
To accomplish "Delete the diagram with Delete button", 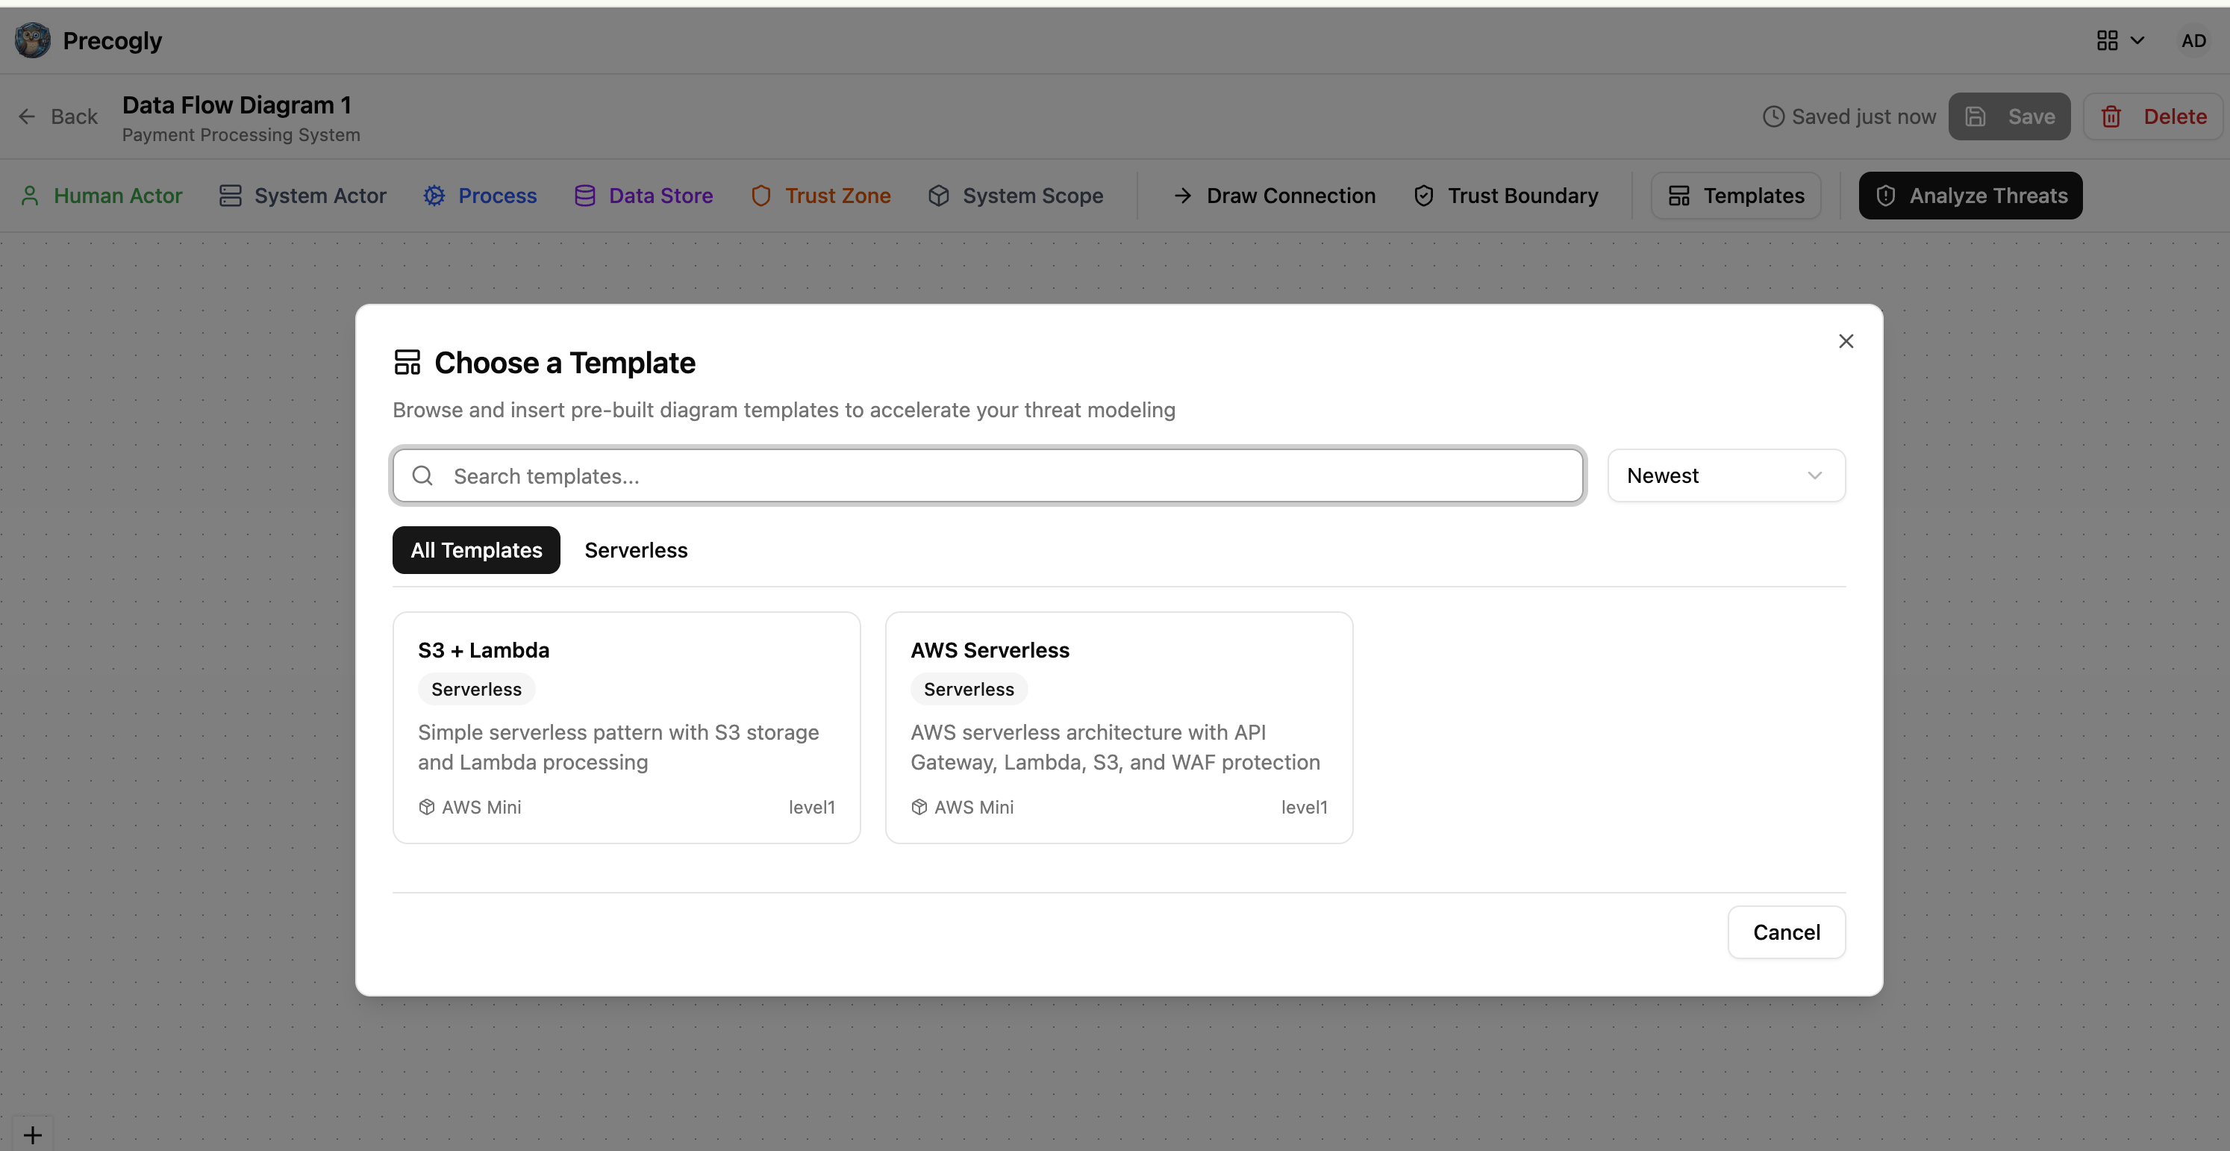I will 2153,116.
